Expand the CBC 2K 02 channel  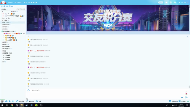coord(2,25)
